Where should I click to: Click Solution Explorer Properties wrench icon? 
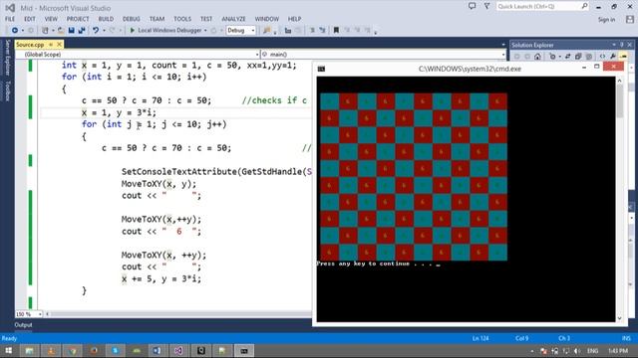click(613, 57)
